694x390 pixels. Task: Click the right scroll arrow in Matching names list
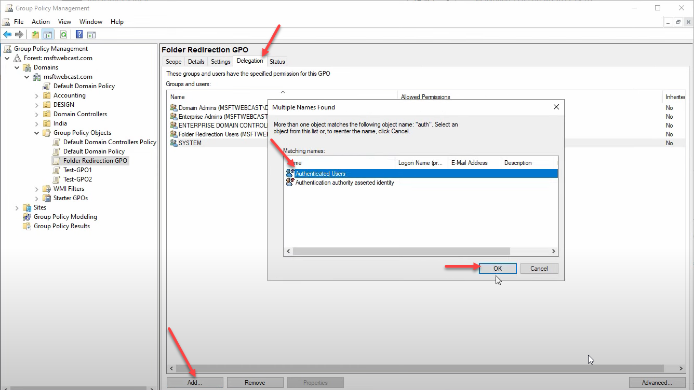(x=554, y=251)
